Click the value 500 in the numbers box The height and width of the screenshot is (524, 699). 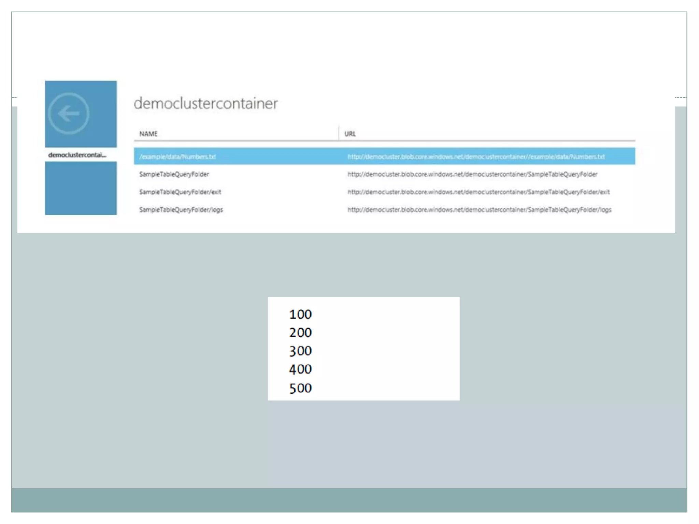coord(300,388)
